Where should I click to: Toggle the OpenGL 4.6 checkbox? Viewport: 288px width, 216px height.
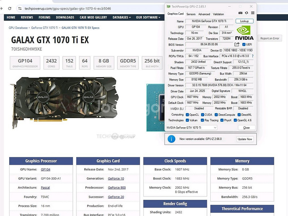[235, 120]
